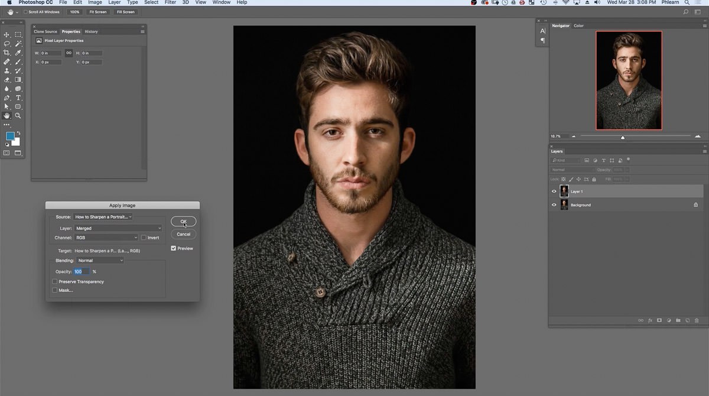Toggle the layer filter on/off switch
709x396 pixels.
tap(628, 160)
